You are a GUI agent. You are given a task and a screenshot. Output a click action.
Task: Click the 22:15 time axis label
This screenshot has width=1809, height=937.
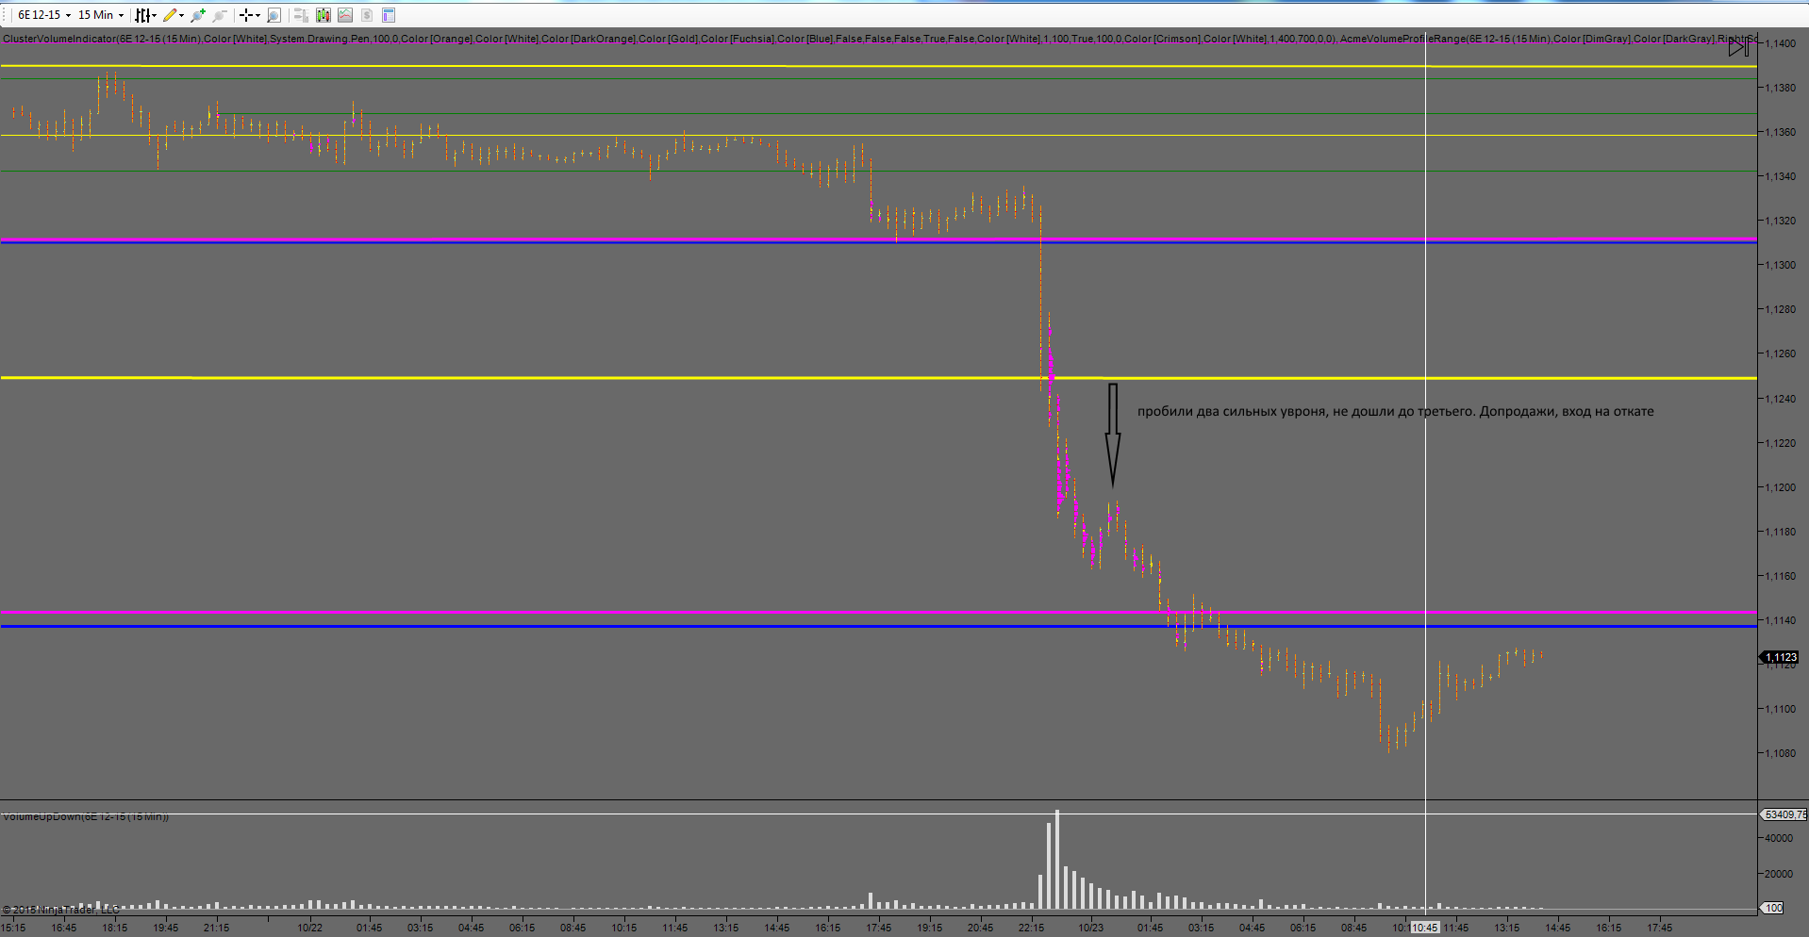[1031, 928]
